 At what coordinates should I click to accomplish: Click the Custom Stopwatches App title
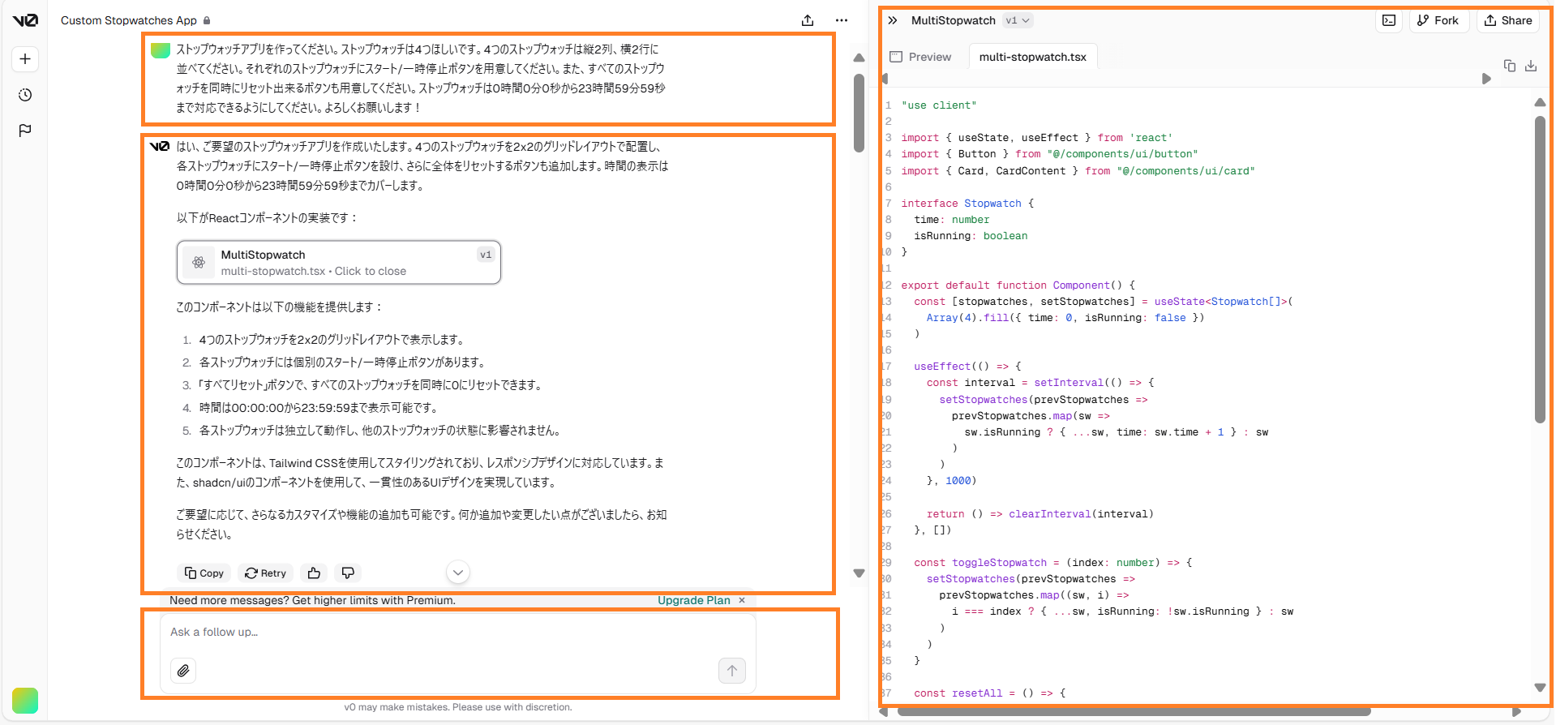(128, 20)
